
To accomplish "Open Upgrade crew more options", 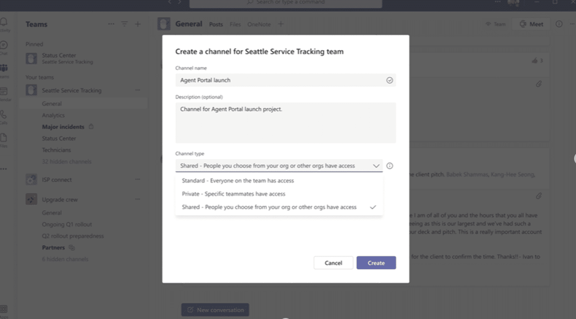I will click(x=138, y=199).
